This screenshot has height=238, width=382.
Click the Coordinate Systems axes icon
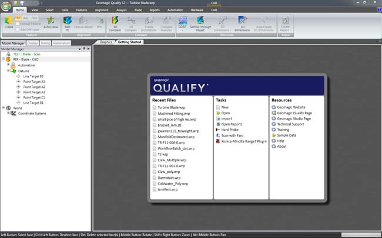coord(13,113)
